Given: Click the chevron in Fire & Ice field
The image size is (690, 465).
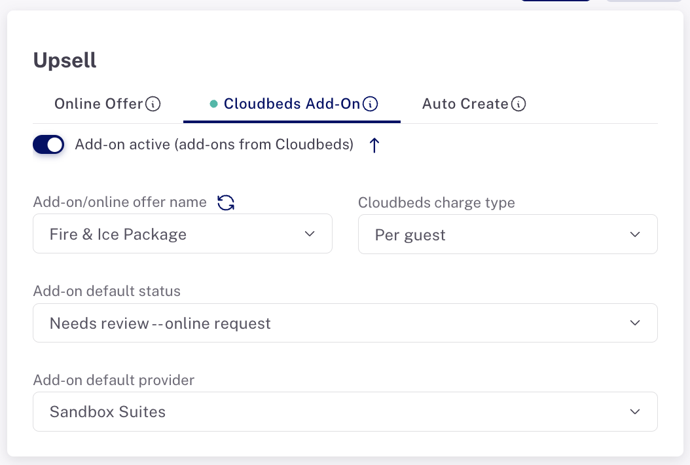Looking at the screenshot, I should [x=310, y=234].
